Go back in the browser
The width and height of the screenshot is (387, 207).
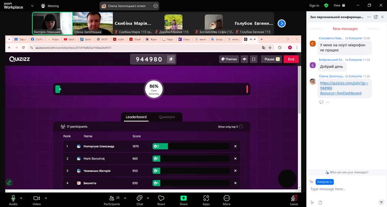pyautogui.click(x=9, y=48)
